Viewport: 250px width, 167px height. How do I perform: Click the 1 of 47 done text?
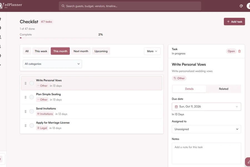(x=27, y=29)
